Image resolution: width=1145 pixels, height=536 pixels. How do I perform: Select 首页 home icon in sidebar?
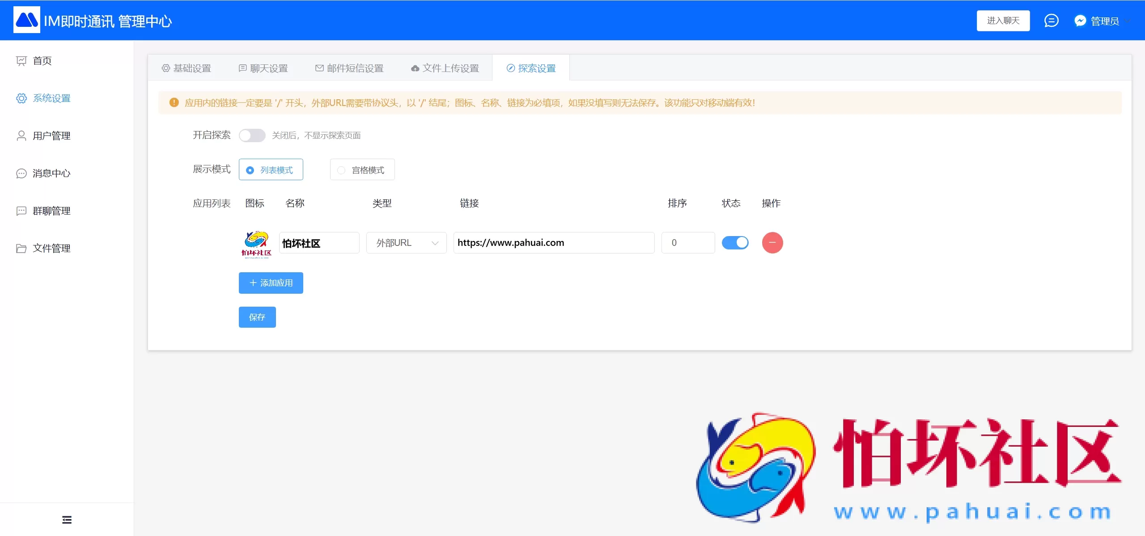(22, 61)
